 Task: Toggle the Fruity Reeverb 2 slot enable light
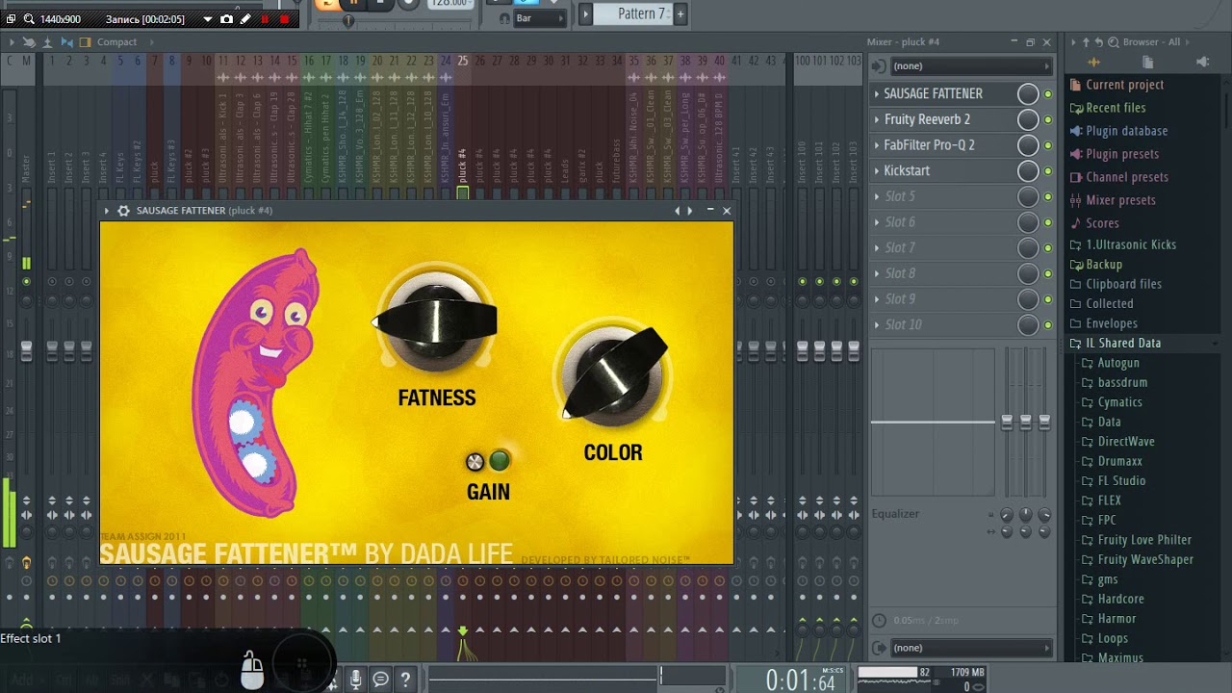1048,119
